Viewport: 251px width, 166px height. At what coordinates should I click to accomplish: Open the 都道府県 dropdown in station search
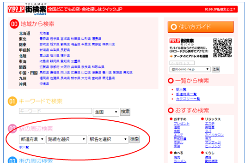coord(32,139)
